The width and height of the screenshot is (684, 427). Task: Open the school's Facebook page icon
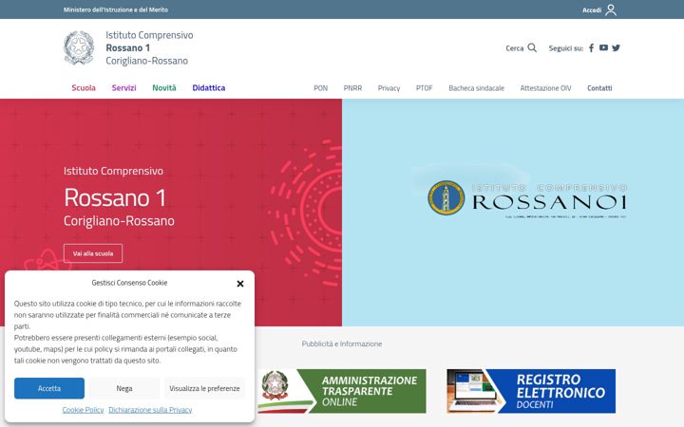591,48
